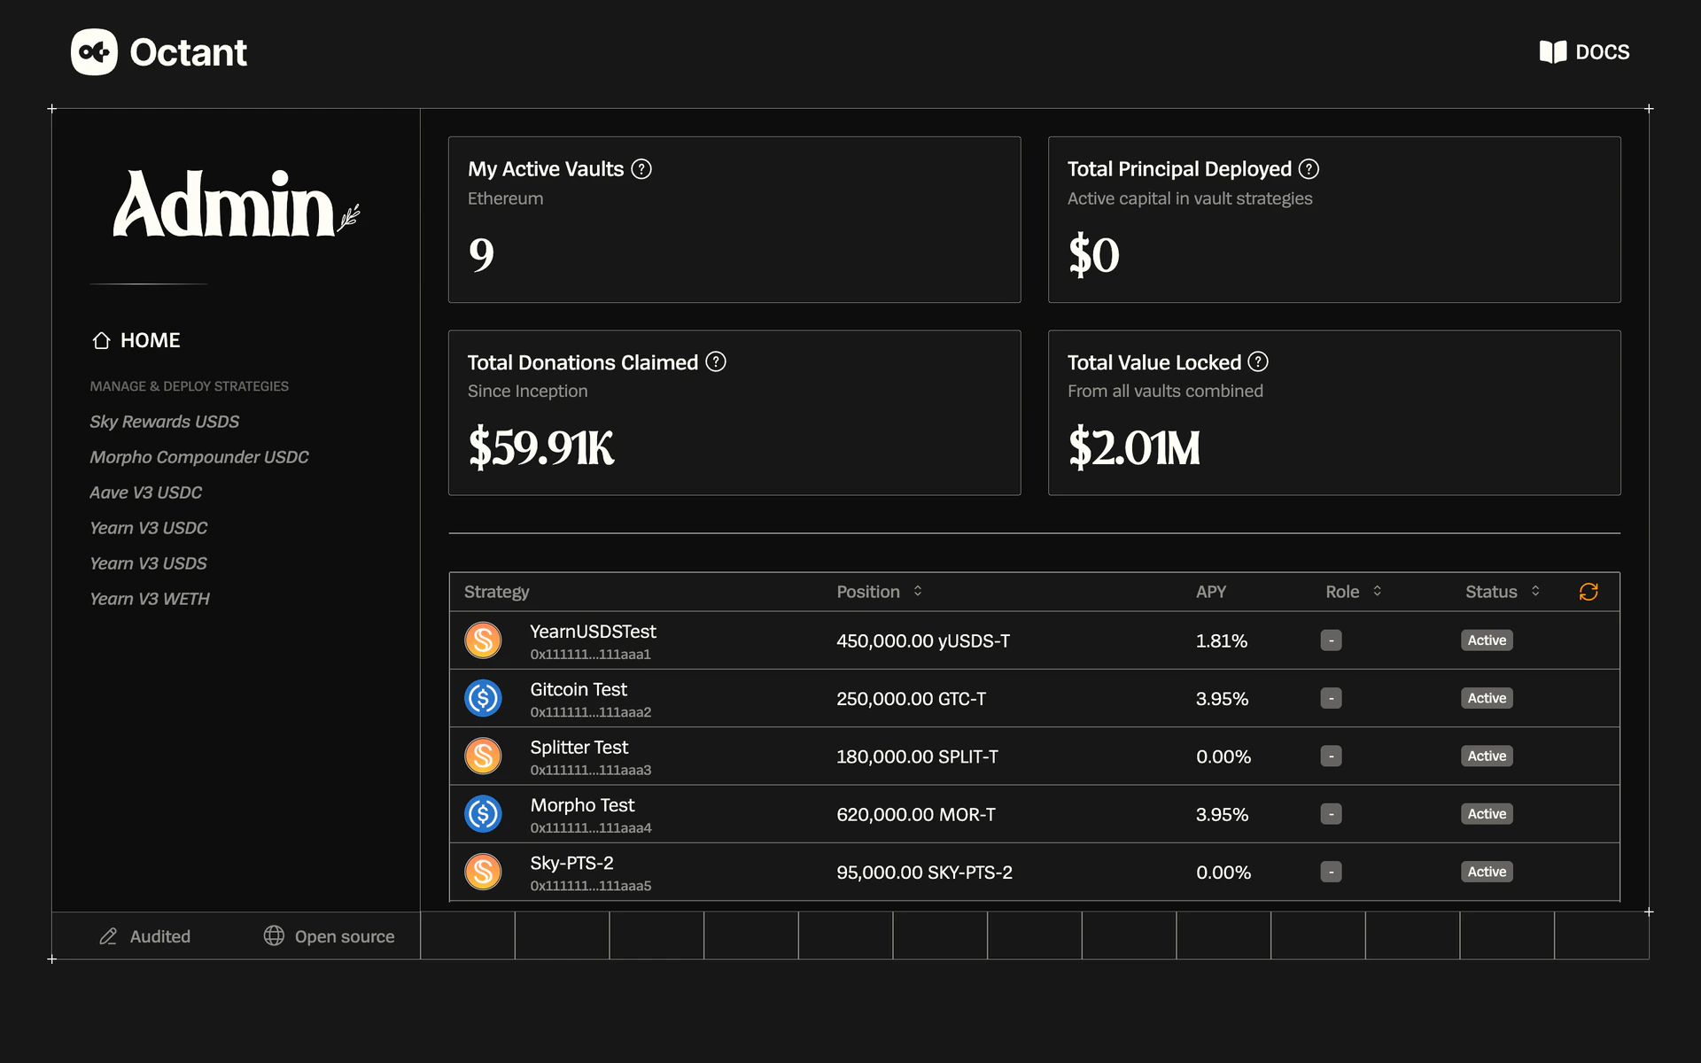Screen dimensions: 1701x1063
Task: Open the DOCS link text
Action: [1602, 52]
